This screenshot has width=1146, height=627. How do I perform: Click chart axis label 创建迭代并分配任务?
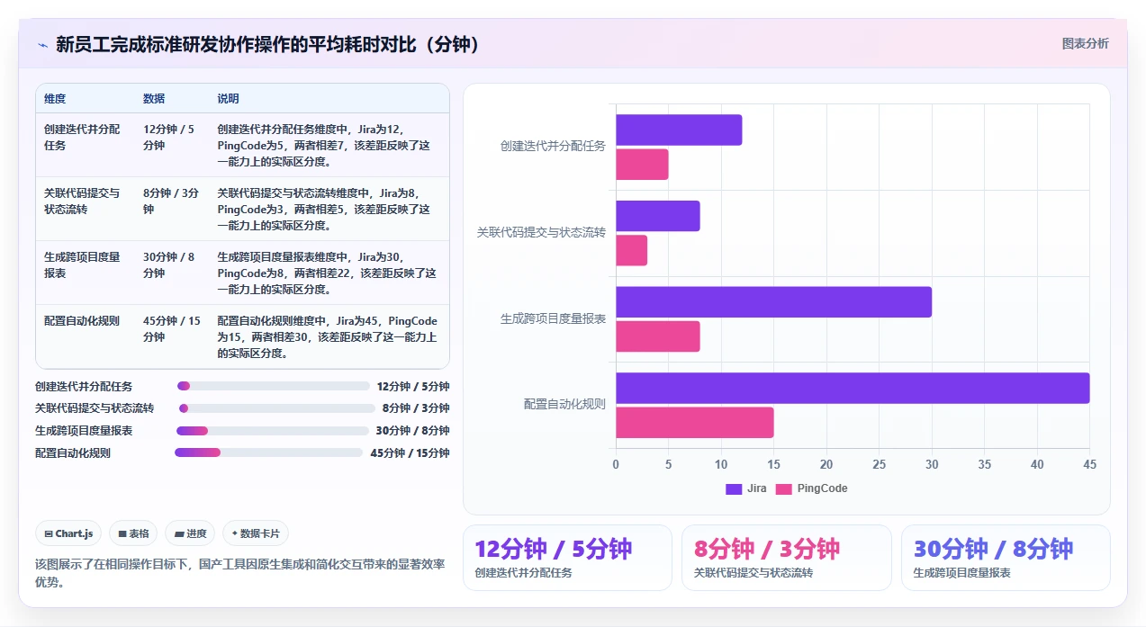coord(553,146)
